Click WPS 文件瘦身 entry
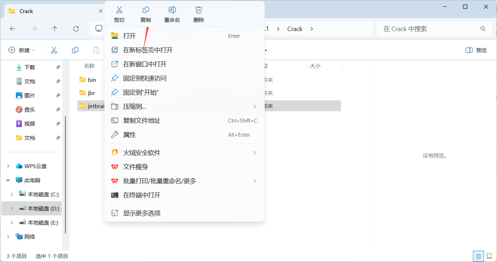This screenshot has width=497, height=262. coord(184,166)
